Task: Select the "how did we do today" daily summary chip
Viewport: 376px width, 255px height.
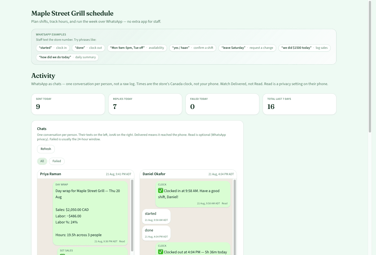Action: tap(67, 57)
